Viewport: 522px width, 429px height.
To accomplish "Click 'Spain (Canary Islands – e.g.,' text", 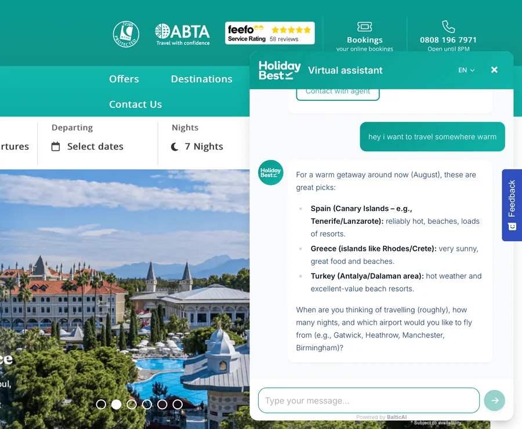I will (361, 209).
